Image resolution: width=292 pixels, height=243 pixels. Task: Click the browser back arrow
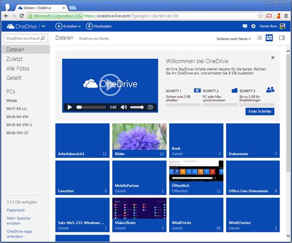point(6,16)
